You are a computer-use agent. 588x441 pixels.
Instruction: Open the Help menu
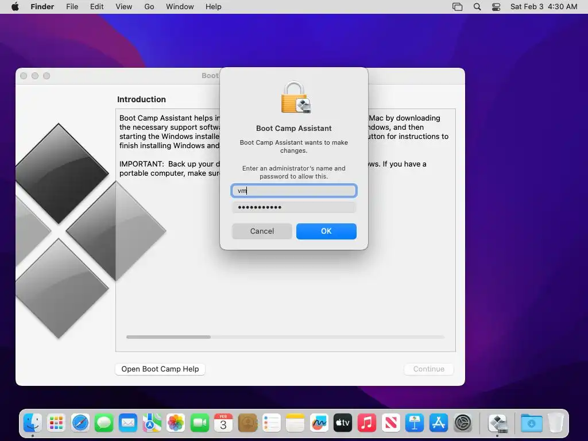click(x=214, y=7)
